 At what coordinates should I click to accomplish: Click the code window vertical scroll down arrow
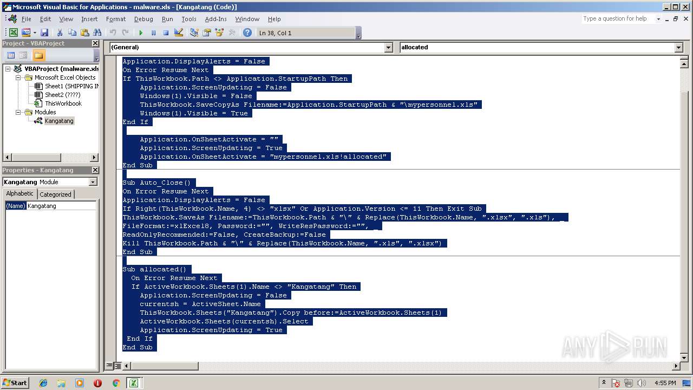click(x=685, y=358)
